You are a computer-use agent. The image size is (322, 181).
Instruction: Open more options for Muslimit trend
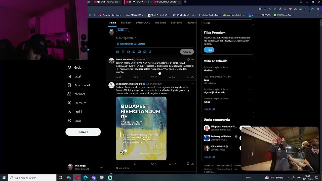[x=250, y=68]
